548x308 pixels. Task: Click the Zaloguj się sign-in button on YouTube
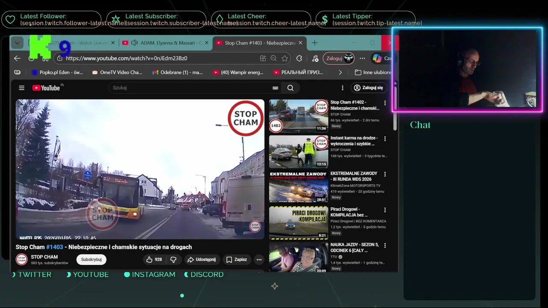(x=369, y=88)
